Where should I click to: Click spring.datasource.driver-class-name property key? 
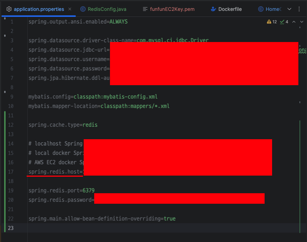tap(81, 41)
